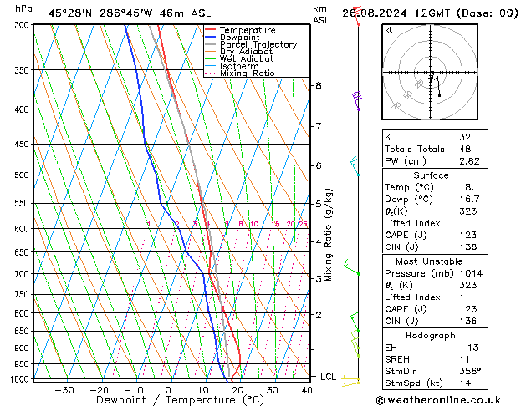
Task: Click the vertical 'Mixing Ratio (g/kg)' label
Action: [328, 235]
